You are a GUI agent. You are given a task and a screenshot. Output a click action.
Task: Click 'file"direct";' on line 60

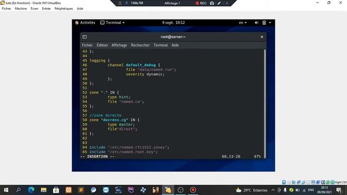(123, 129)
